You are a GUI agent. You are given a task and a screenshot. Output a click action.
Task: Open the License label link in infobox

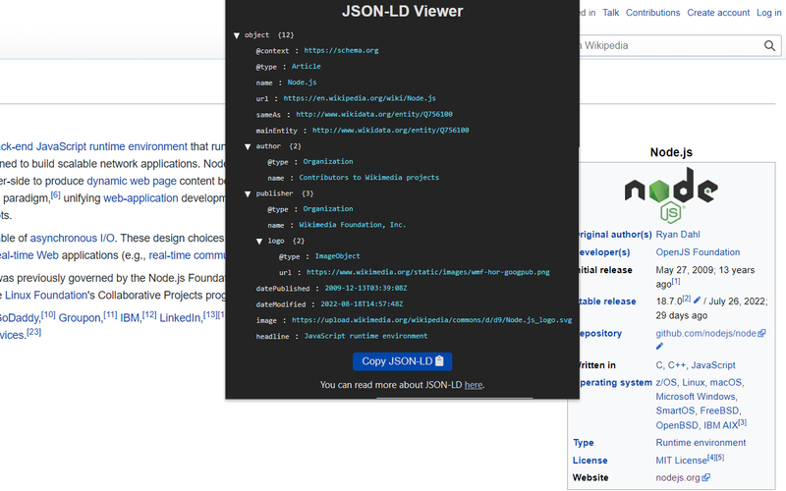click(x=590, y=461)
